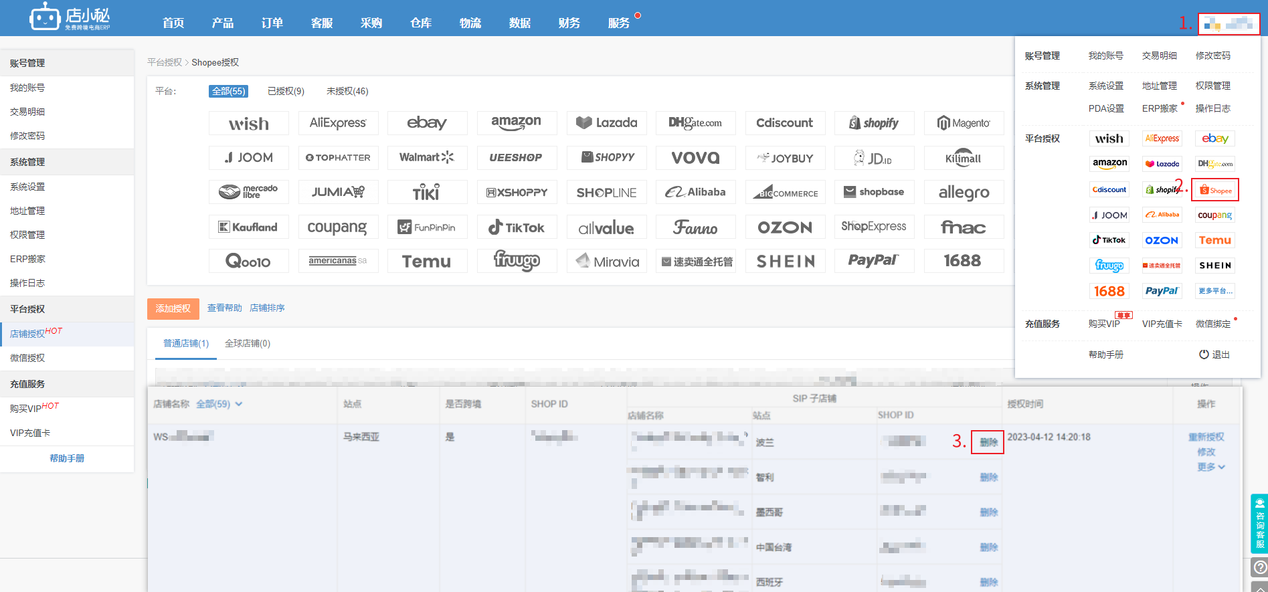Click Shopee logo in dropdown panel
The width and height of the screenshot is (1268, 592).
pyautogui.click(x=1215, y=190)
